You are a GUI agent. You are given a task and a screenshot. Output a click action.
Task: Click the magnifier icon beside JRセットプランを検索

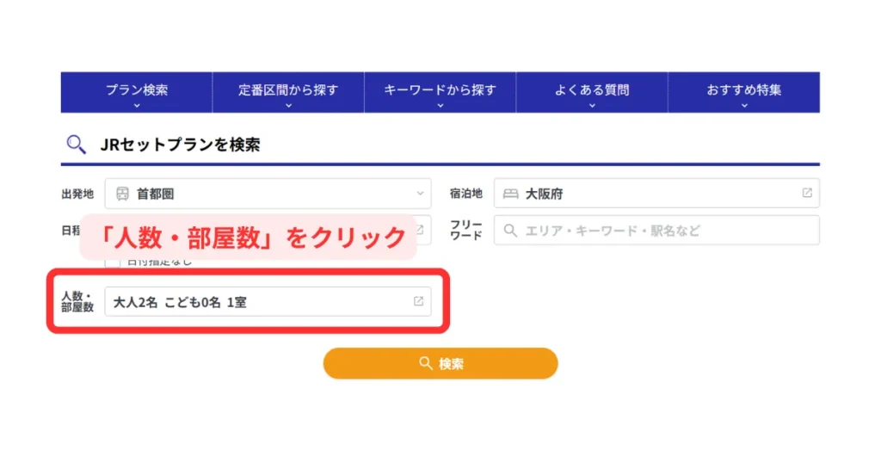[x=76, y=145]
